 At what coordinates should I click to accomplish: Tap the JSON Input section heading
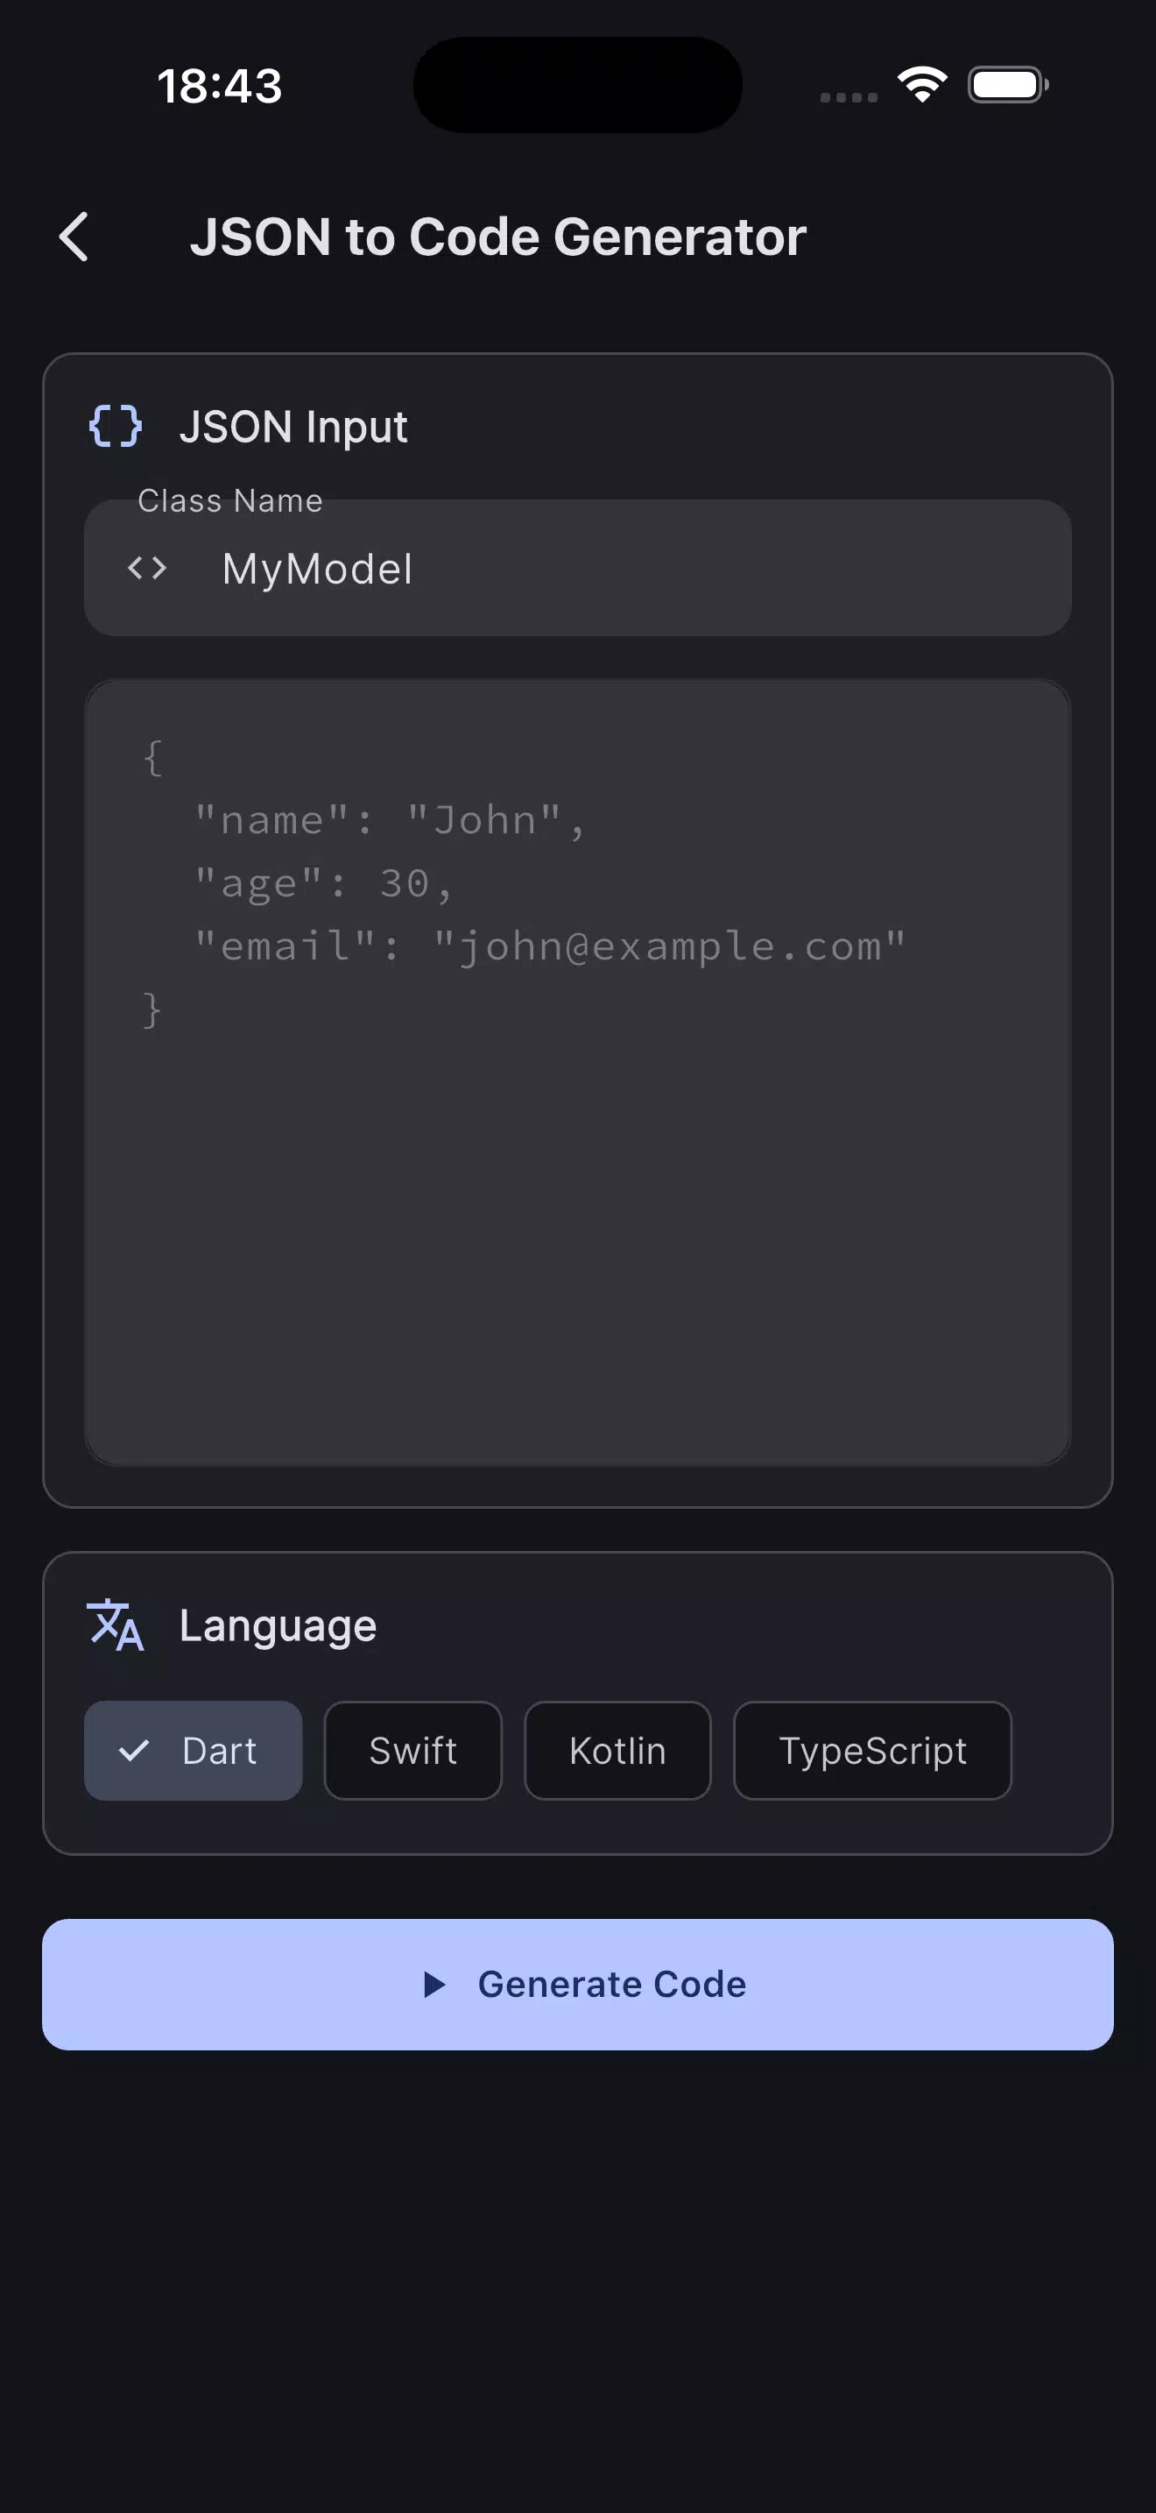tap(293, 428)
